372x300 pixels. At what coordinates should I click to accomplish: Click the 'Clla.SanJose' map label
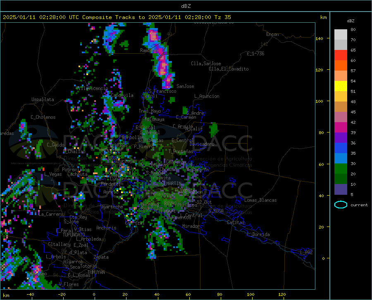click(x=206, y=64)
